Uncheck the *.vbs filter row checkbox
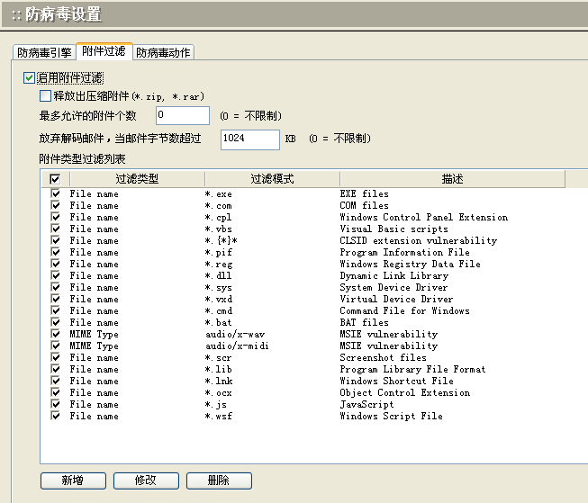 (56, 229)
